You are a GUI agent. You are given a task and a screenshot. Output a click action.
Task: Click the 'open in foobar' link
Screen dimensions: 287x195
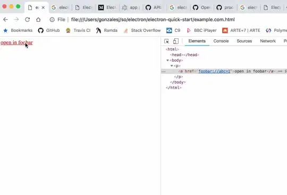16,43
